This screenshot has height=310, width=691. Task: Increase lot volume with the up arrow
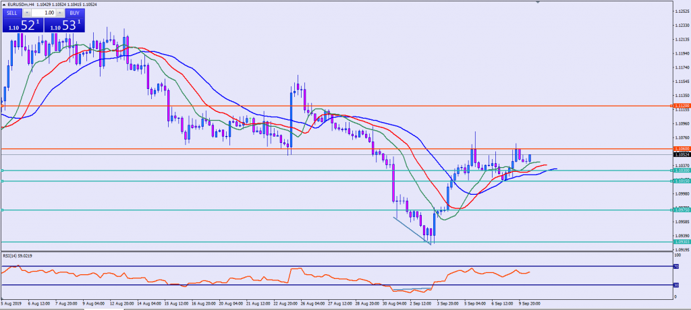(x=61, y=13)
